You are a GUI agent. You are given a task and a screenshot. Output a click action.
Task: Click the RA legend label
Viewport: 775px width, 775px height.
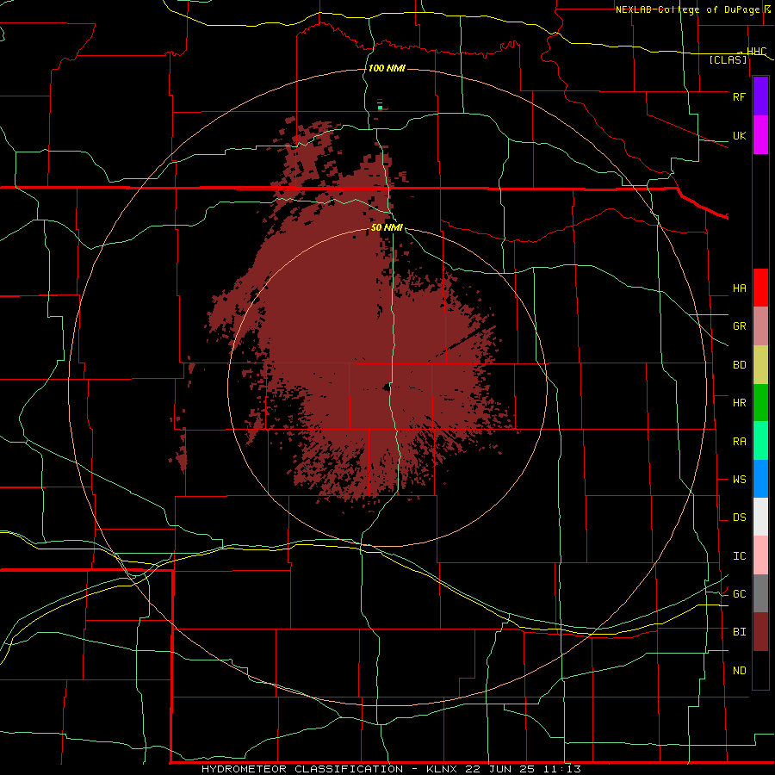point(739,442)
